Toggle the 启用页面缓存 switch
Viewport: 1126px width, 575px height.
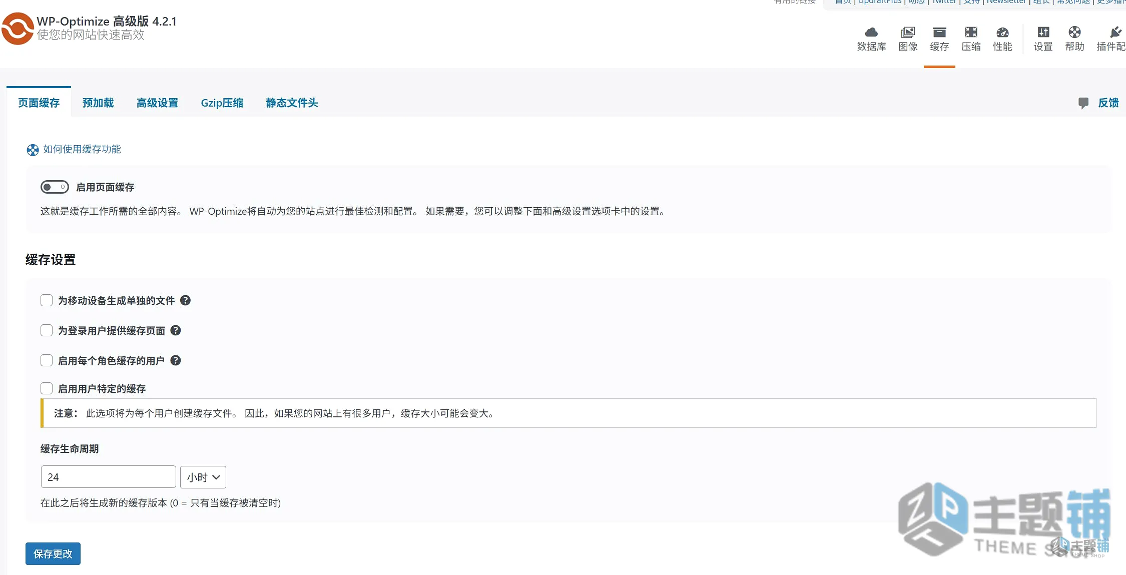(55, 187)
